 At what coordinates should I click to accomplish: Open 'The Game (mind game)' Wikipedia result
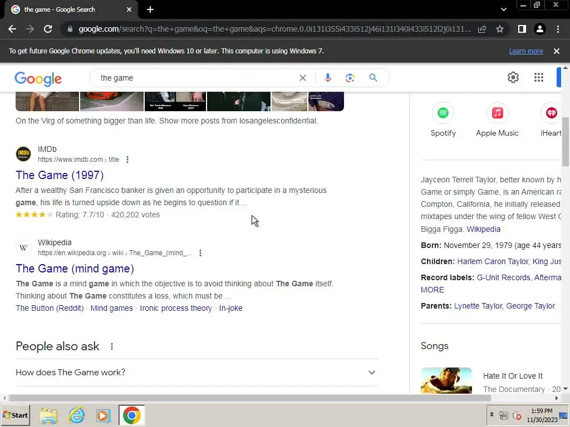75,269
